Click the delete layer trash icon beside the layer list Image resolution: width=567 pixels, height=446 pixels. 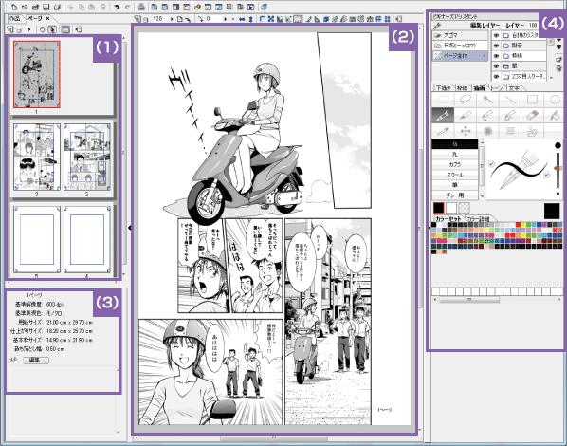click(x=558, y=67)
